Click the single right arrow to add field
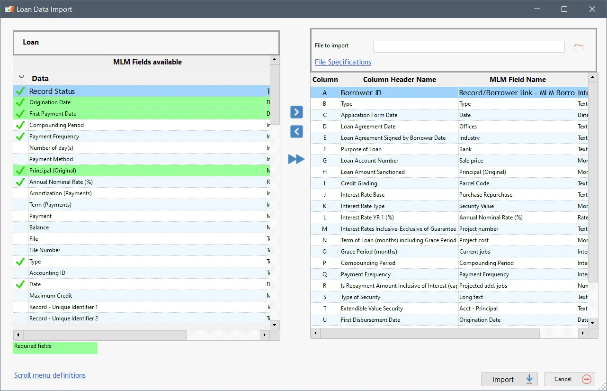The height and width of the screenshot is (391, 607). point(296,112)
